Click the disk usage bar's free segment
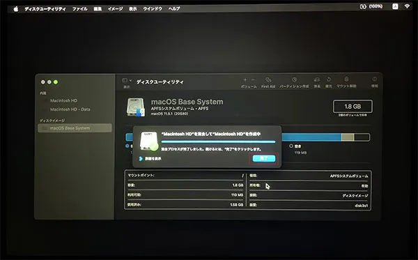418x260 pixels. (x=362, y=137)
